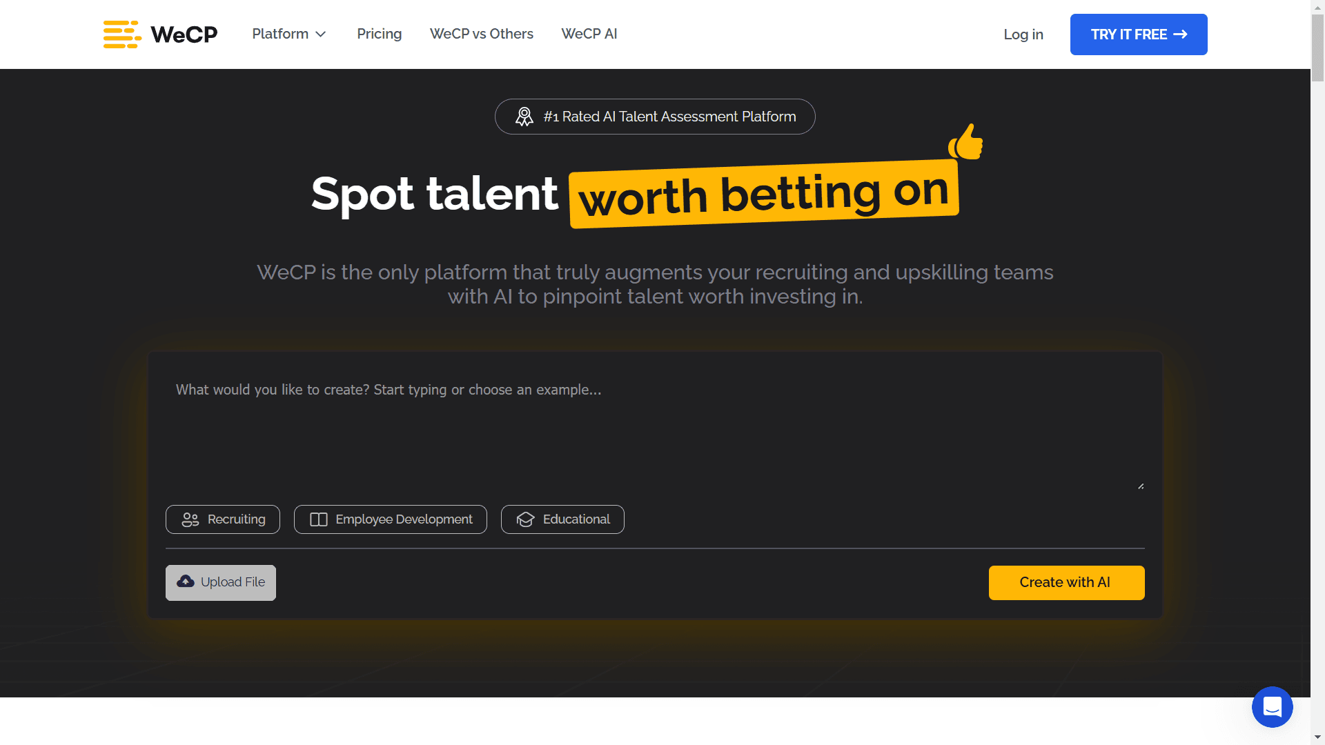
Task: Click the cloud upload icon
Action: click(186, 582)
